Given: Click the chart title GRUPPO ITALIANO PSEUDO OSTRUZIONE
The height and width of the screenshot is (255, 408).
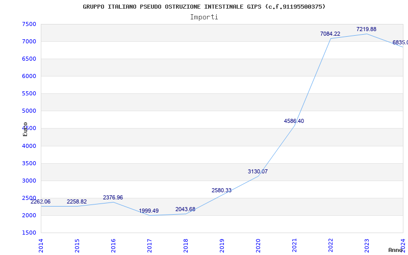Looking at the screenshot, I should (204, 7).
